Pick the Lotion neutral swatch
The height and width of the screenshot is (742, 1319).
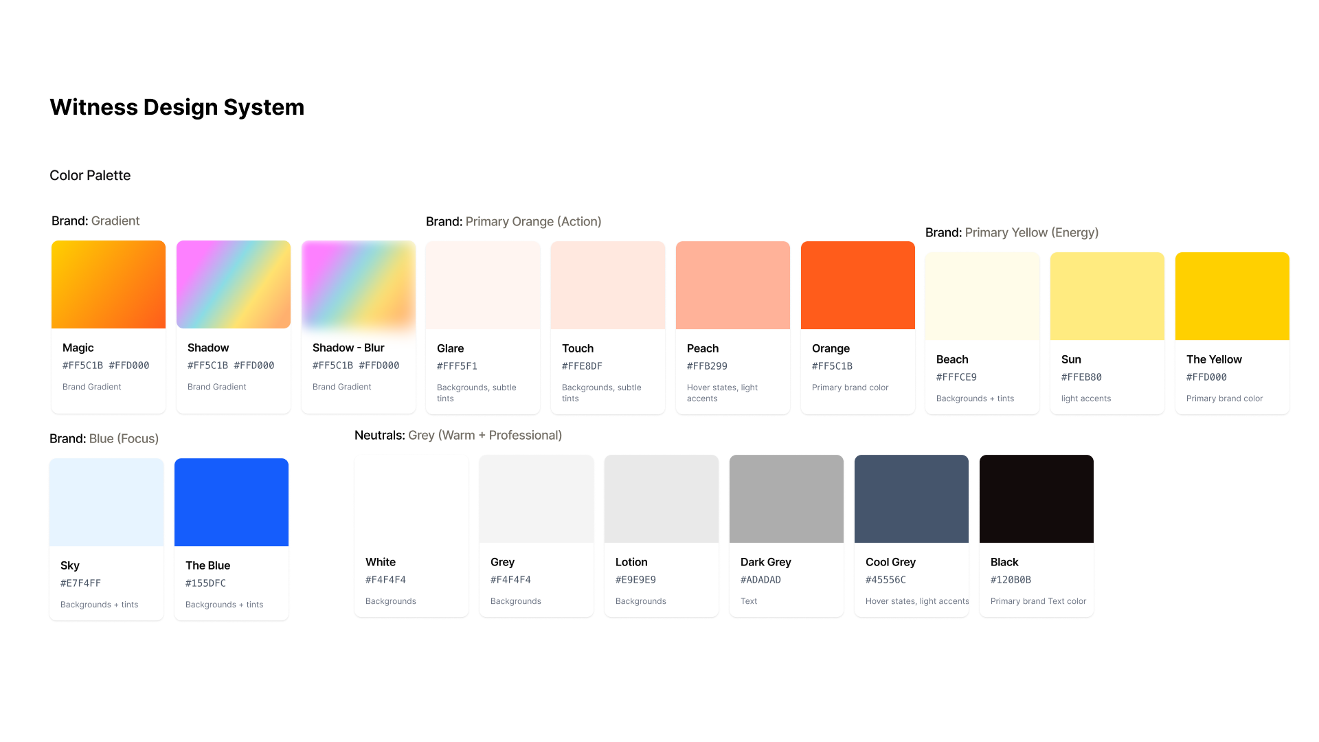[662, 499]
